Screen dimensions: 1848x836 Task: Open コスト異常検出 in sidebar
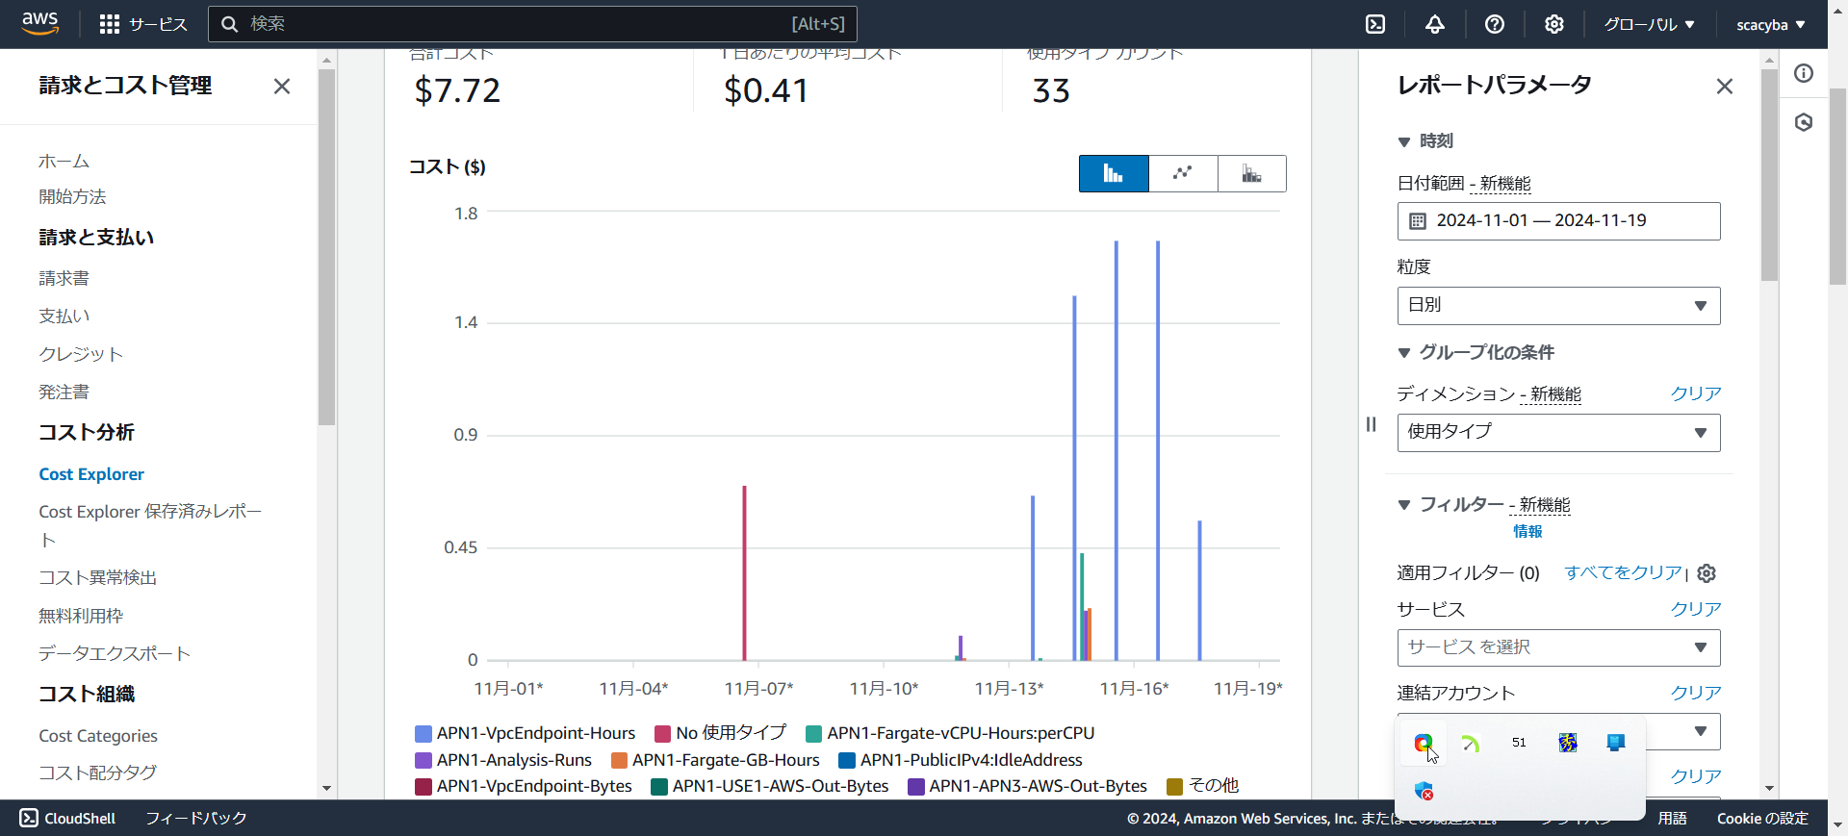[97, 578]
